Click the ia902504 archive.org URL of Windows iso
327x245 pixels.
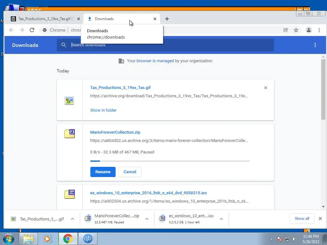(169, 201)
